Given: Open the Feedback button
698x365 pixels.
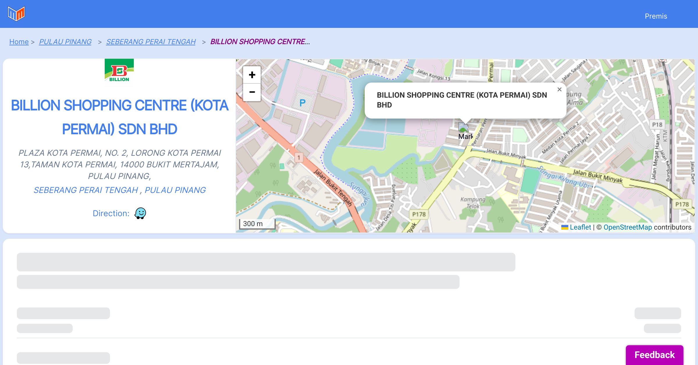Looking at the screenshot, I should tap(654, 355).
